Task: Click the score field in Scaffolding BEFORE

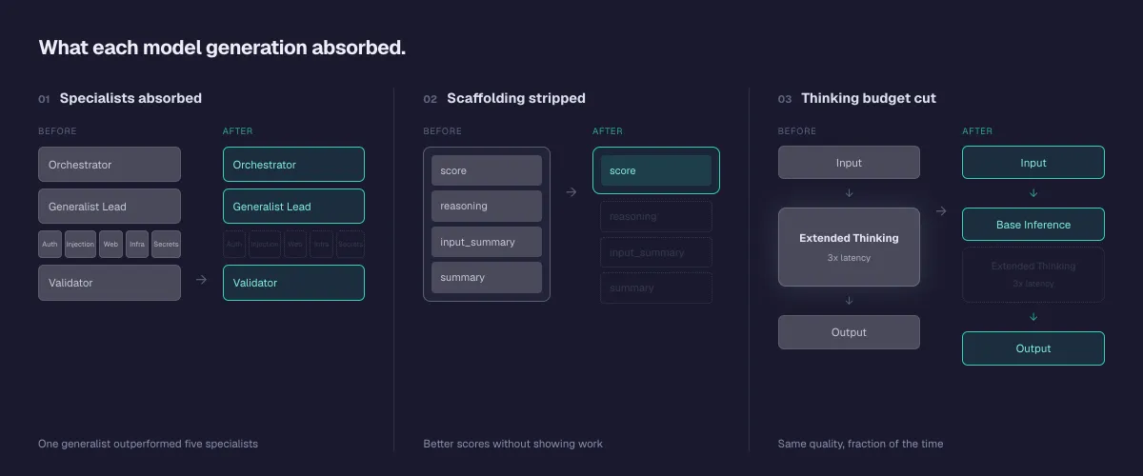Action: 487,170
